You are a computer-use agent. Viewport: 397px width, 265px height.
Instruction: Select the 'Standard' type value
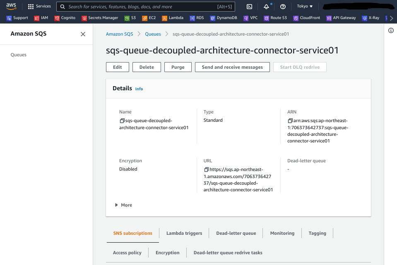[213, 120]
